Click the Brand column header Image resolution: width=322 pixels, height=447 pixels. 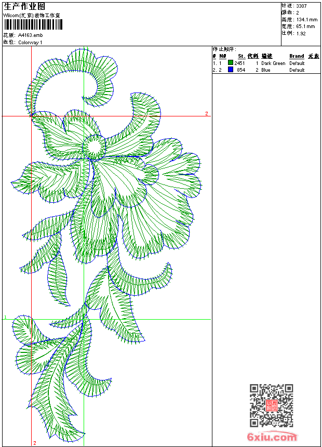(297, 56)
